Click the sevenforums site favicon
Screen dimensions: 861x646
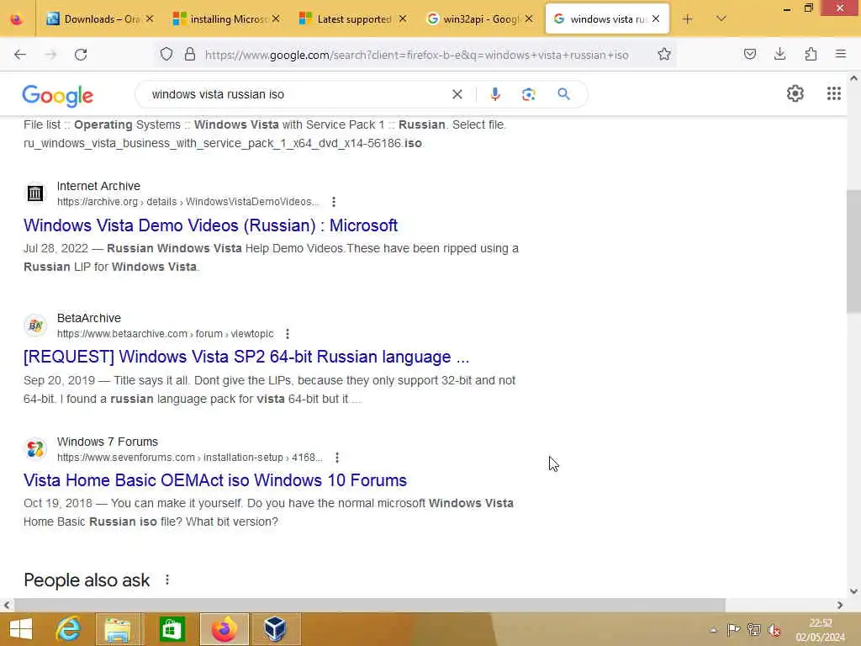tap(35, 449)
